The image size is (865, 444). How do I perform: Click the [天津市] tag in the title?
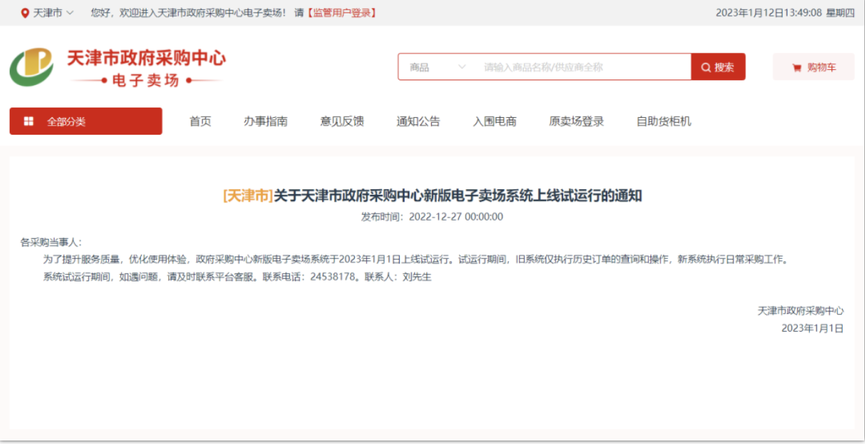[248, 196]
